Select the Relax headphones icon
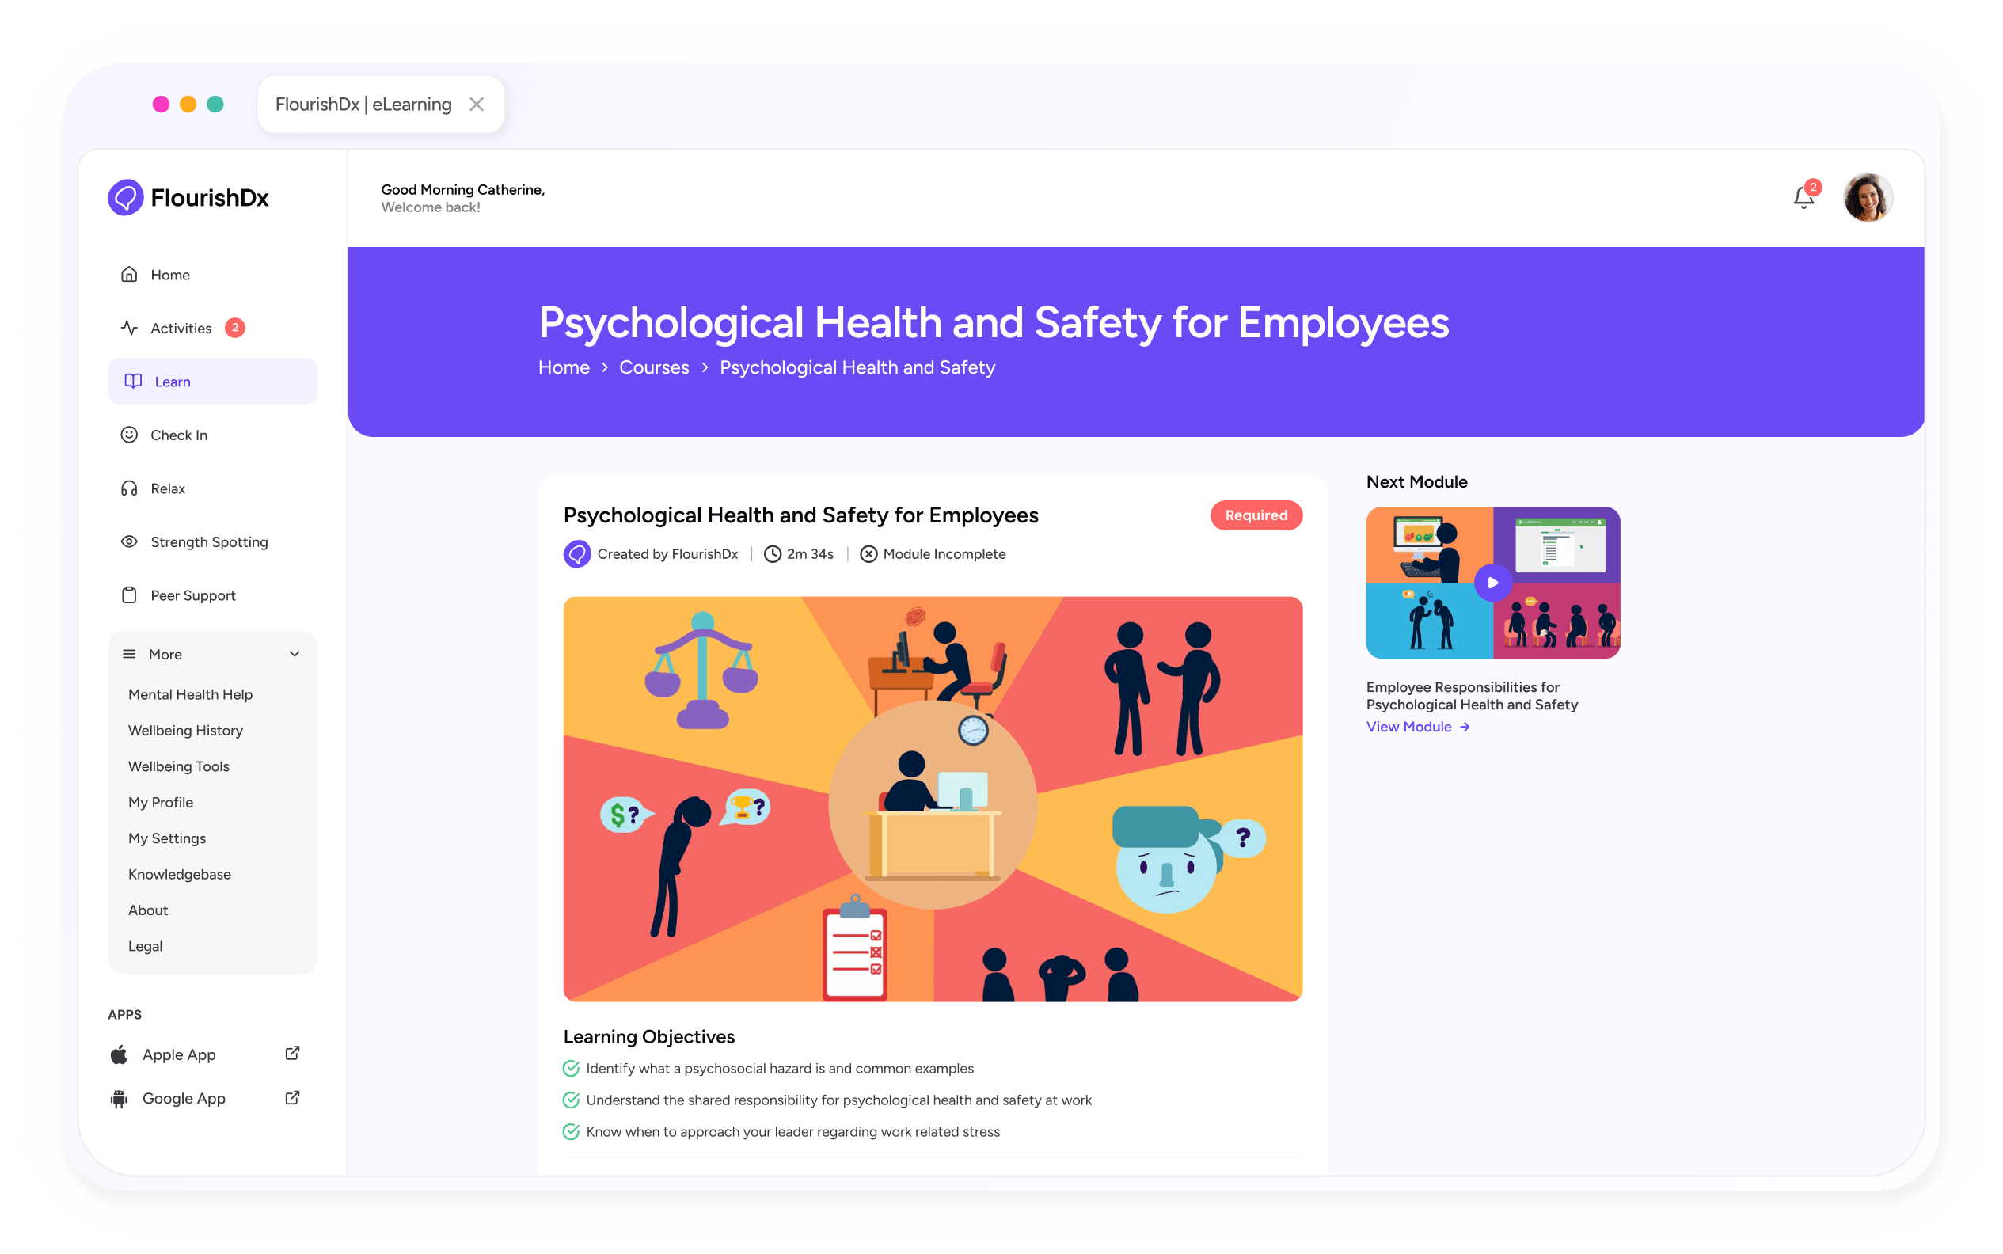The width and height of the screenshot is (2003, 1254). tap(129, 488)
